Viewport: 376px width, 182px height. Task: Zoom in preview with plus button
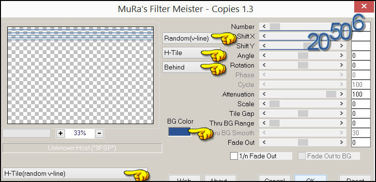61,133
